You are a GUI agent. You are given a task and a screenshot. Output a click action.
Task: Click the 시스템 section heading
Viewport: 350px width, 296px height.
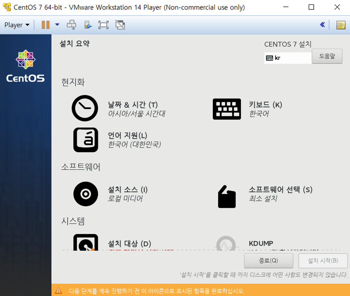[x=73, y=221]
